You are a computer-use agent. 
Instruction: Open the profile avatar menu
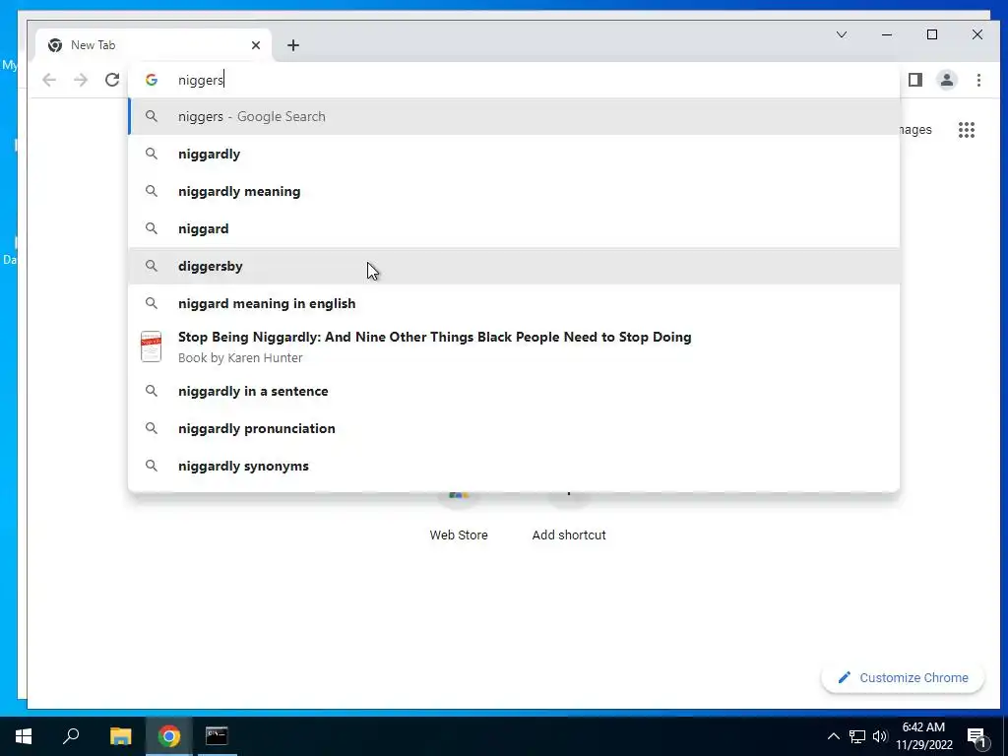click(x=947, y=80)
